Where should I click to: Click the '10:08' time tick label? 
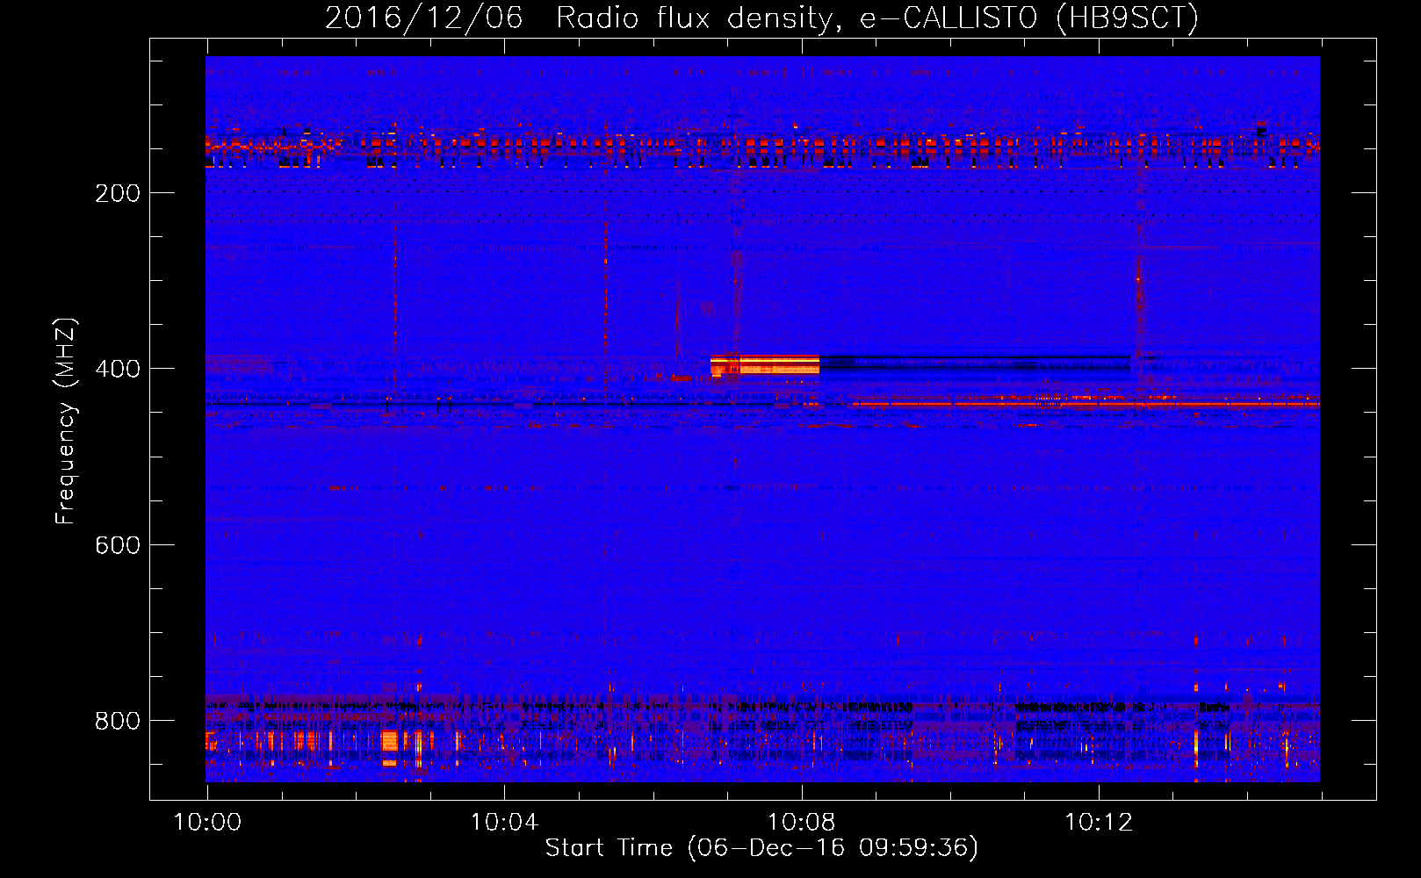coord(801,823)
